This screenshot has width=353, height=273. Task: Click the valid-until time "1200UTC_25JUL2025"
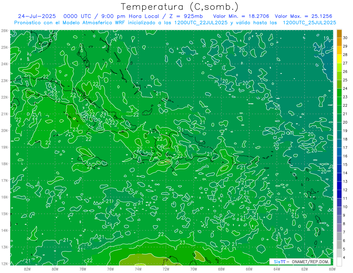coord(309,23)
